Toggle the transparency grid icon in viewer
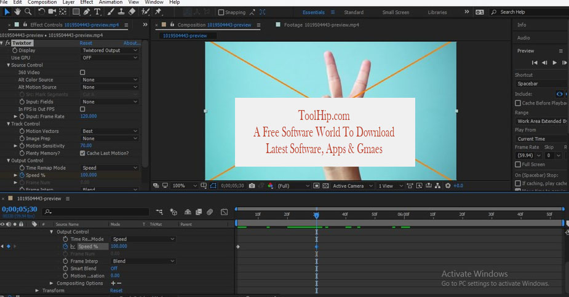 click(x=325, y=186)
